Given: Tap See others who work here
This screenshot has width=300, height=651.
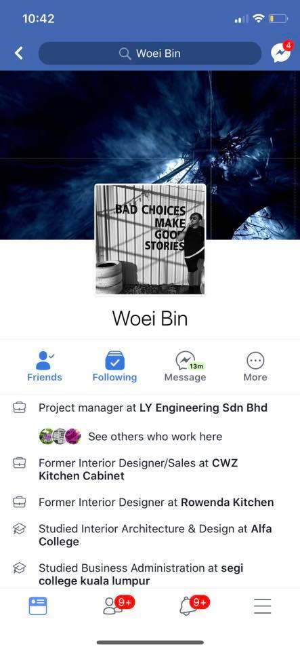Looking at the screenshot, I should coord(155,436).
